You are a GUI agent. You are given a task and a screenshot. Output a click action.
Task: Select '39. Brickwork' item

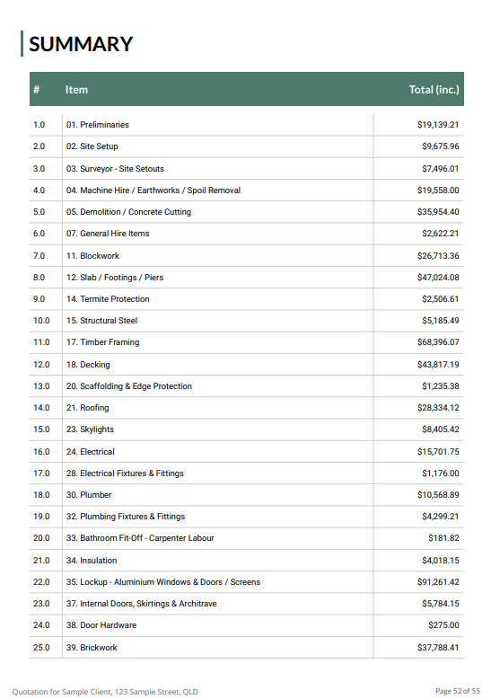92,647
